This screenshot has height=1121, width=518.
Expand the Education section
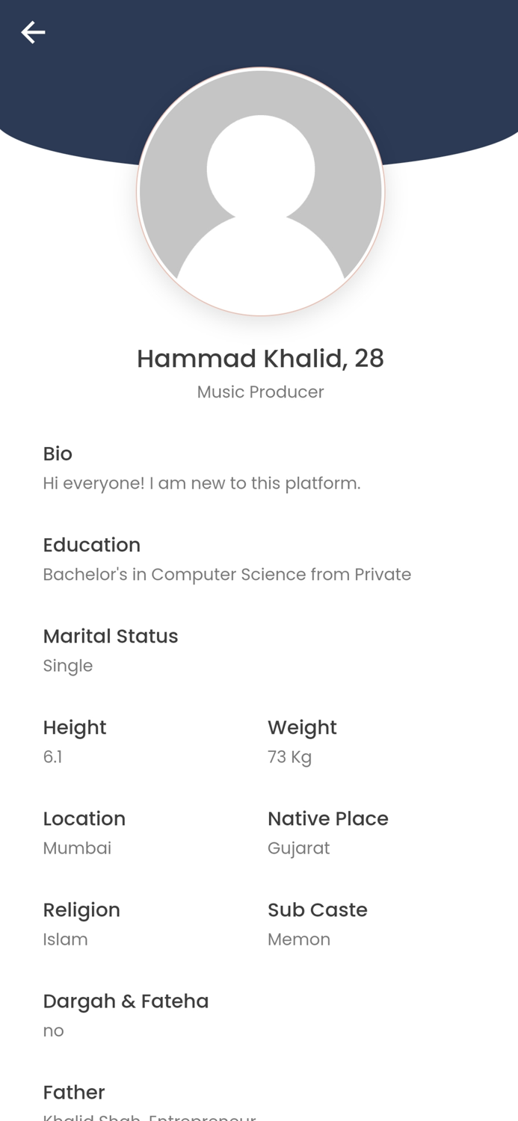pos(92,545)
